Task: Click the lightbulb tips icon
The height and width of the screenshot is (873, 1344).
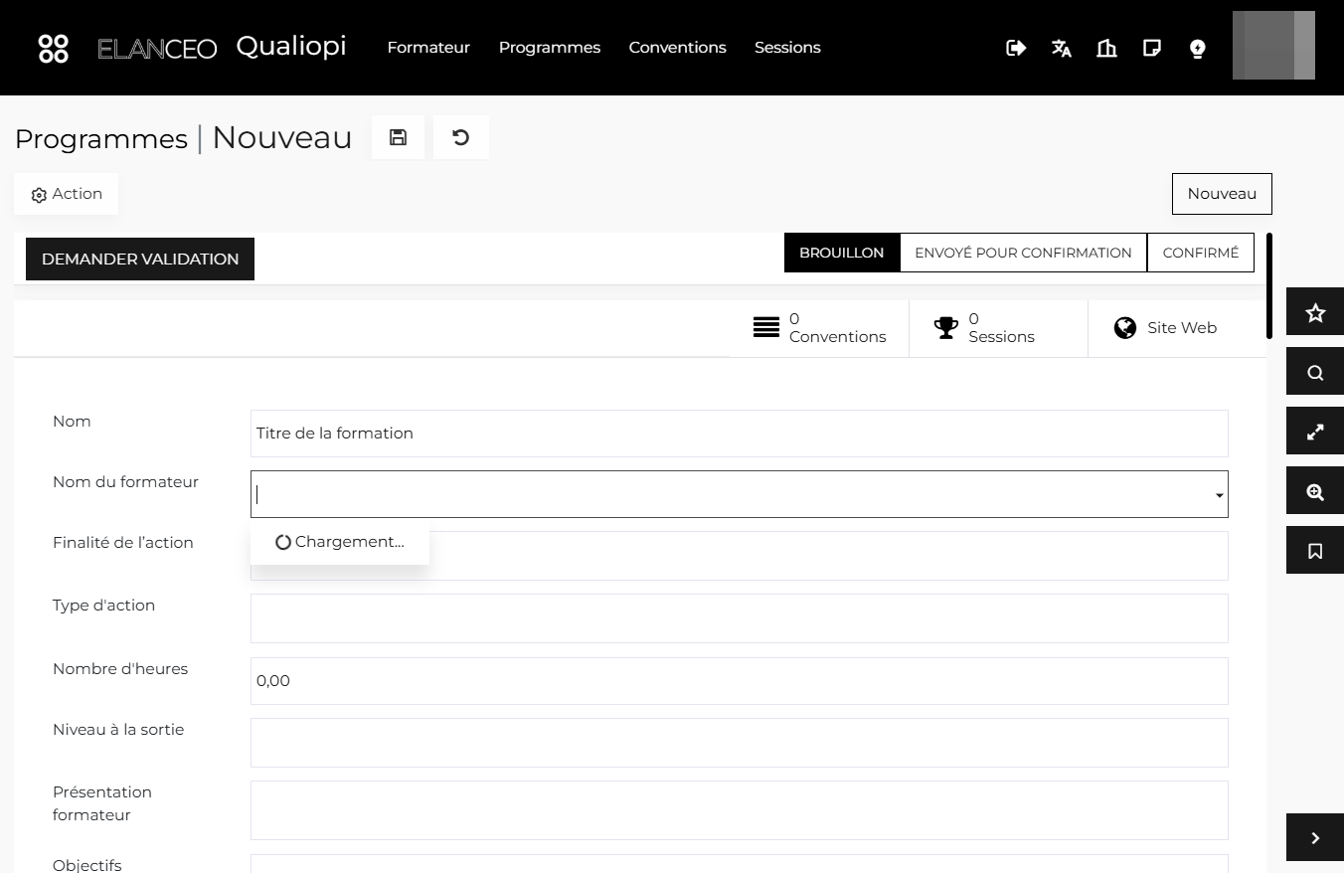Action: click(x=1198, y=48)
